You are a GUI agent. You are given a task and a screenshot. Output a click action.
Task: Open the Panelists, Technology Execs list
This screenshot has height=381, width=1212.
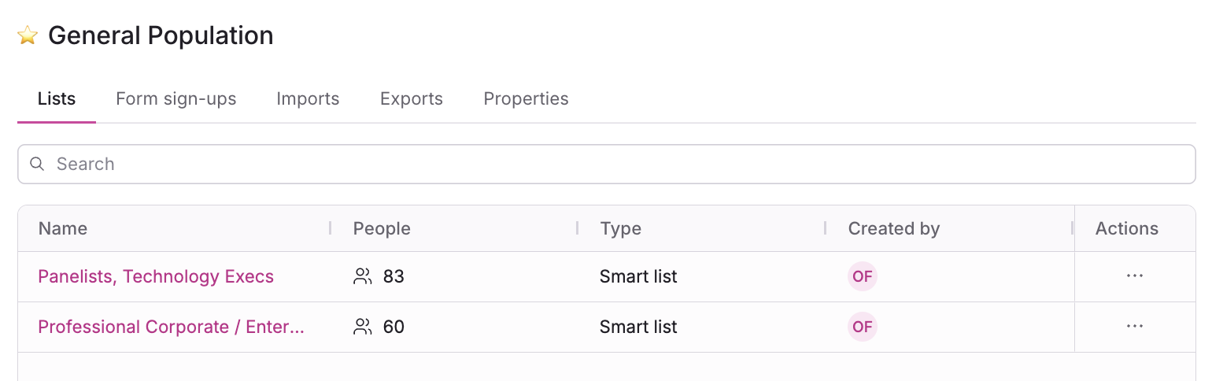pyautogui.click(x=156, y=276)
